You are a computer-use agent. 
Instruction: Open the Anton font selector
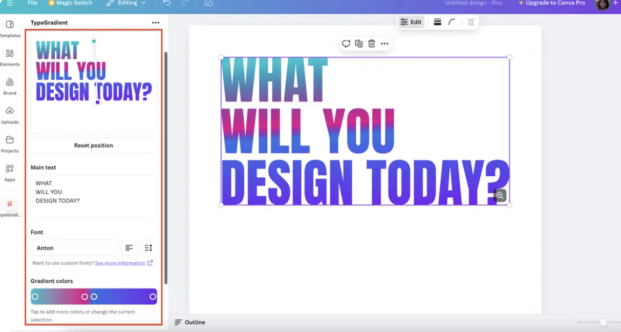[74, 248]
